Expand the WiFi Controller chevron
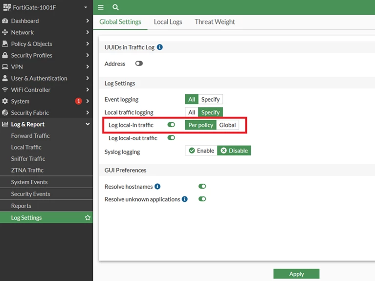 (x=88, y=90)
